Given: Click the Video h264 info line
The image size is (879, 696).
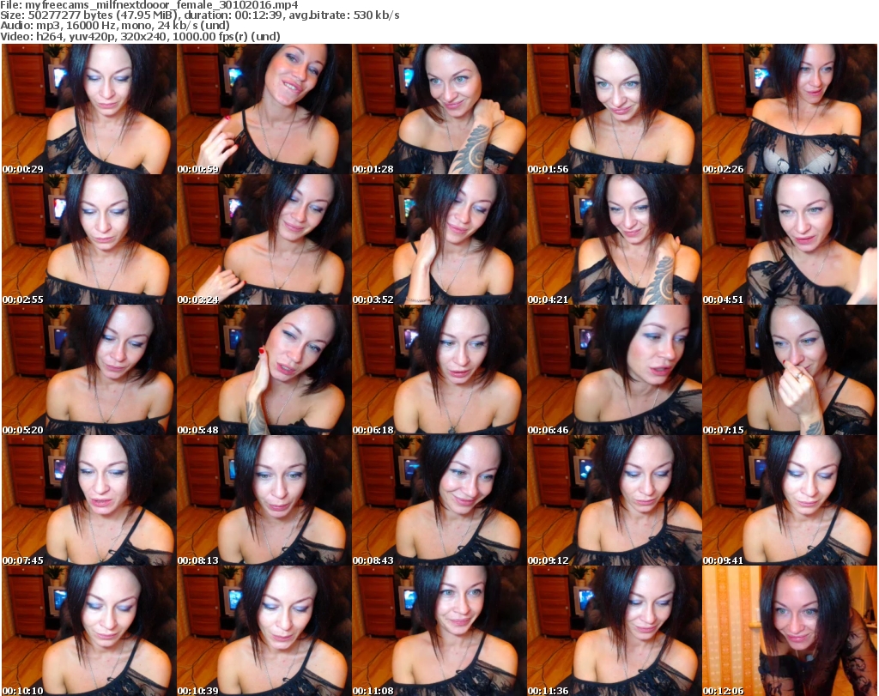Looking at the screenshot, I should click(140, 36).
